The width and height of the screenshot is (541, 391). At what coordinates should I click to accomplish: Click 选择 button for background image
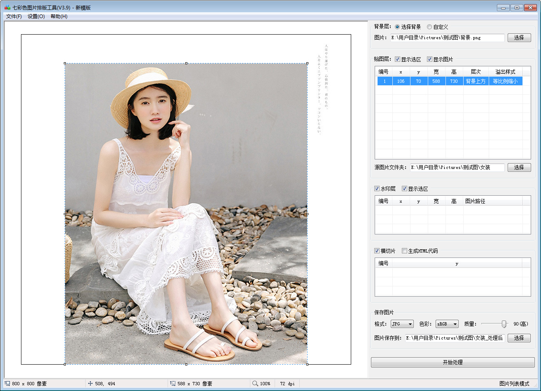point(519,37)
